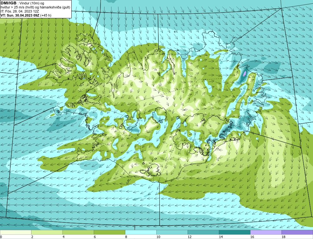The width and height of the screenshot is (313, 239).
Task: Click the 'IT: Fös. 28. 04. 2023 12Z' line
Action: (x=20, y=11)
